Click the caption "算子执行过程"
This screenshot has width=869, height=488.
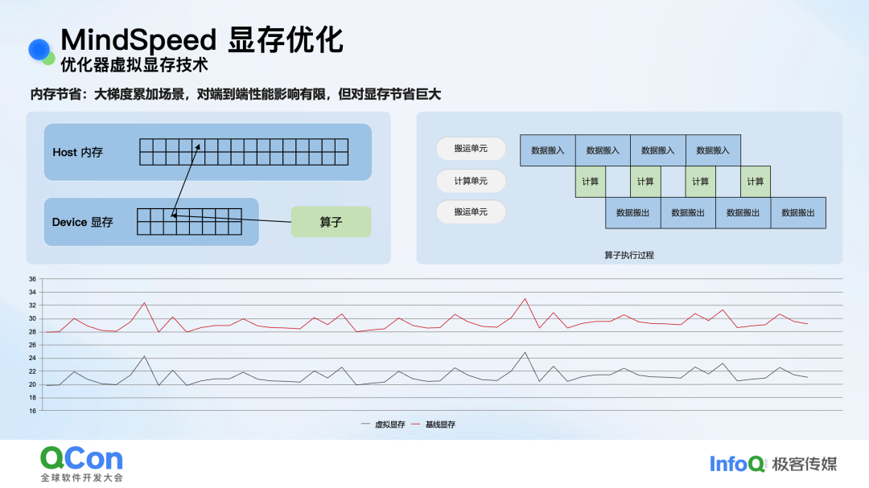[629, 256]
